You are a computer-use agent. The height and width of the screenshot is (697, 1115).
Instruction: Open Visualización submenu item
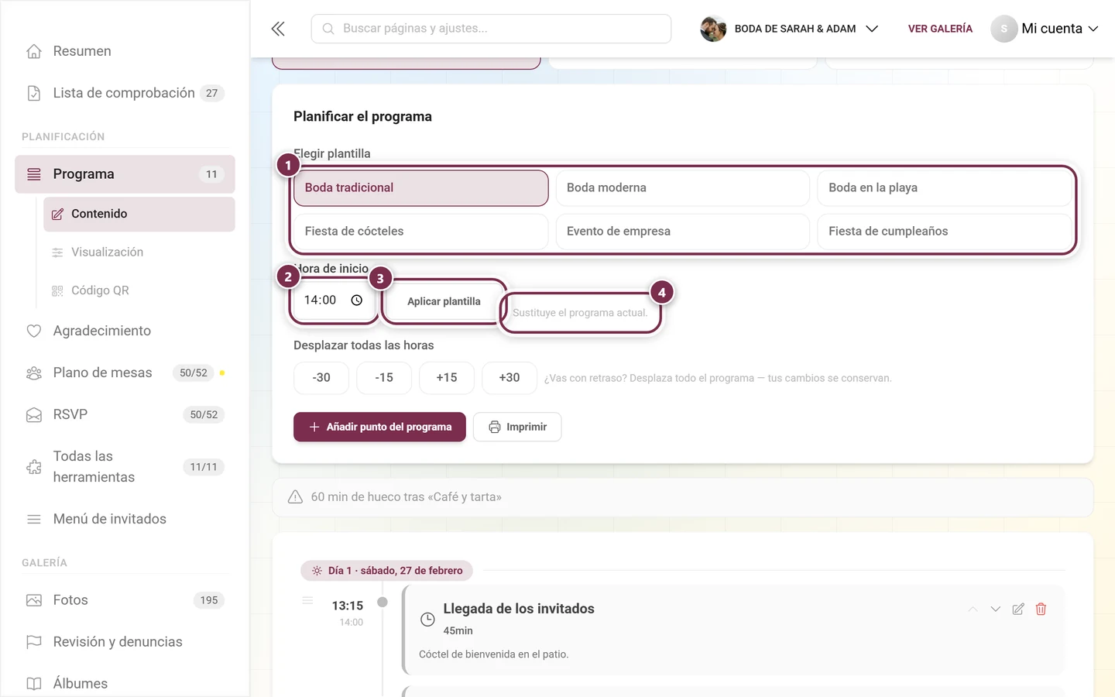[139, 252]
